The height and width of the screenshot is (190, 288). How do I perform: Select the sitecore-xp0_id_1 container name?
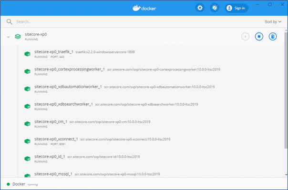50,157
